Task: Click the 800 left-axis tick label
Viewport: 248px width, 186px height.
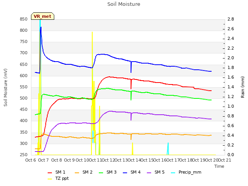Action: (x=24, y=30)
